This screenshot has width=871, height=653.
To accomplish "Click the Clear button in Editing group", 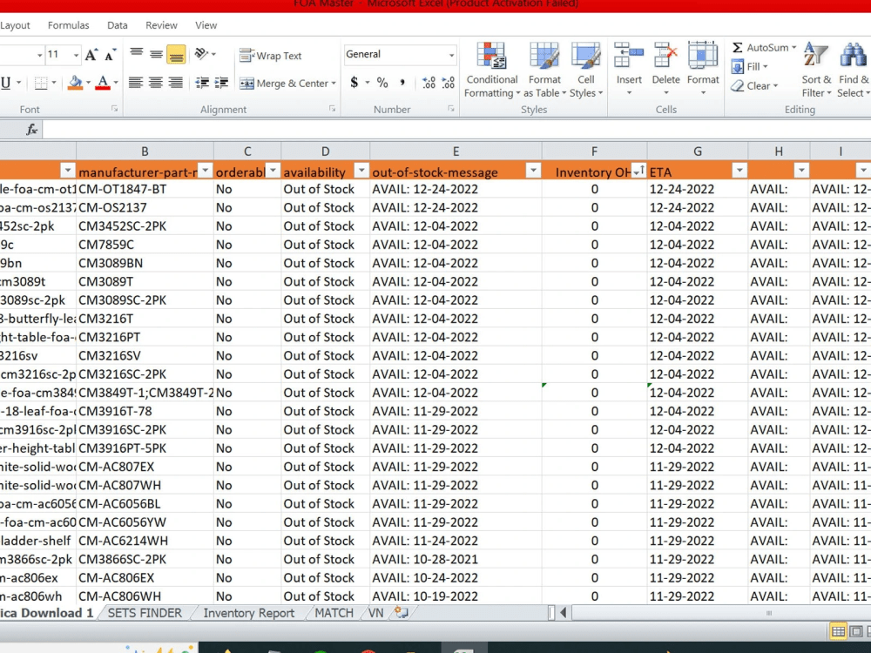I will click(754, 85).
